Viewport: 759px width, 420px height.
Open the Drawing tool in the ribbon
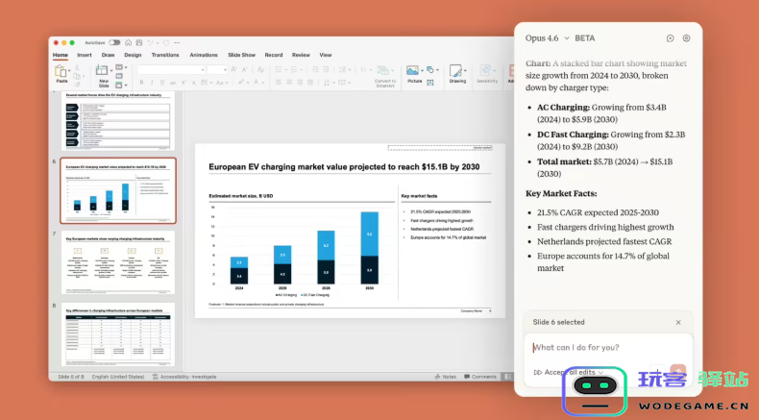(x=457, y=73)
